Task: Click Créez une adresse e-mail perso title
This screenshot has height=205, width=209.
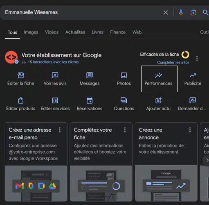Action: tap(30, 134)
